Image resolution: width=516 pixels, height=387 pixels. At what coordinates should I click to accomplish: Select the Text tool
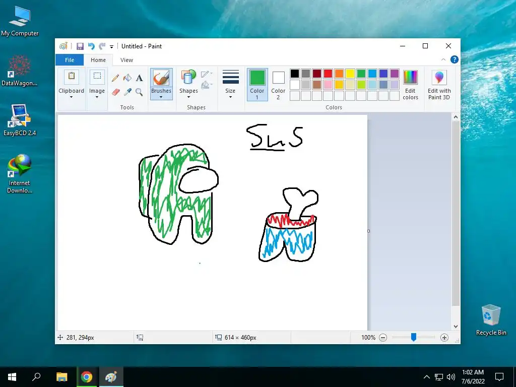[139, 78]
